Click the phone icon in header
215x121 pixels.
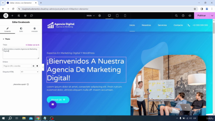189,25
